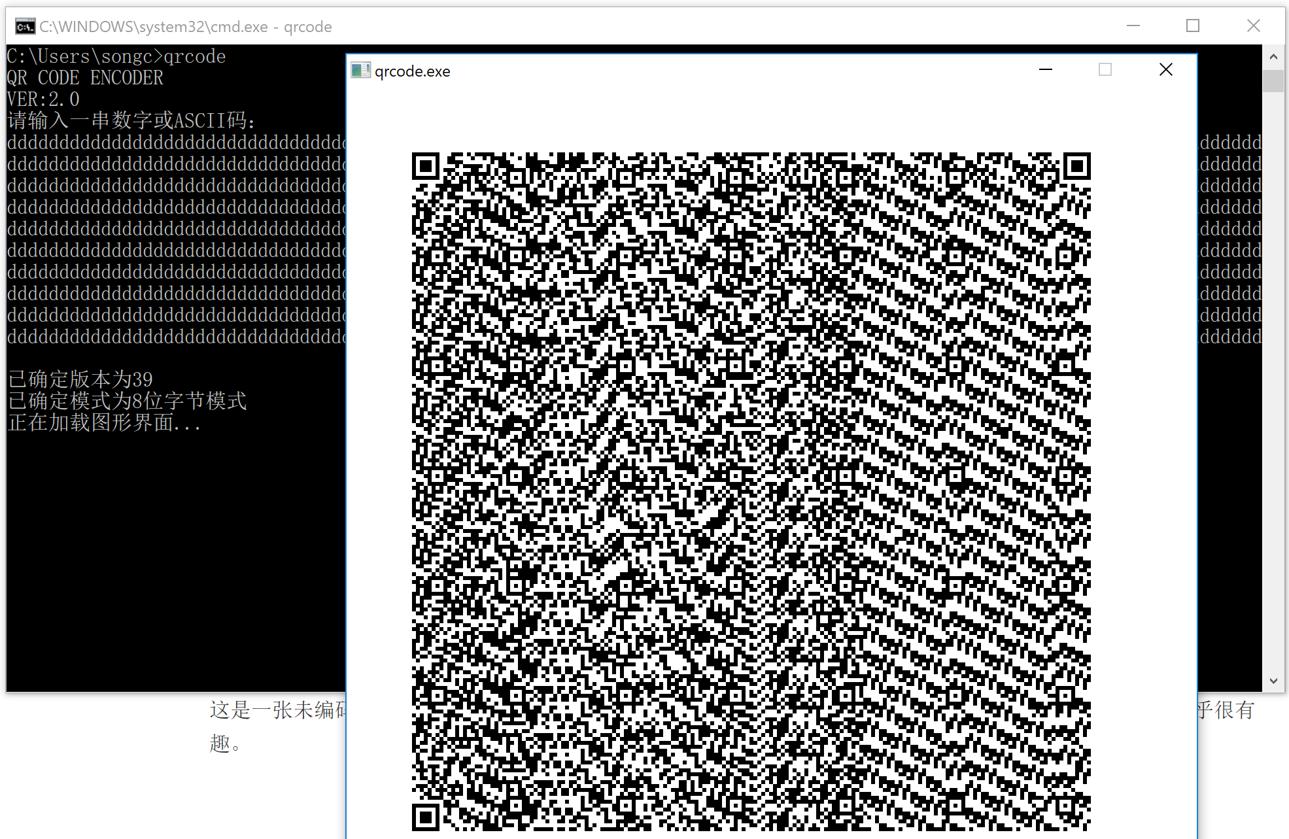
Task: Click the console scrollbar down arrow
Action: pyautogui.click(x=1273, y=681)
